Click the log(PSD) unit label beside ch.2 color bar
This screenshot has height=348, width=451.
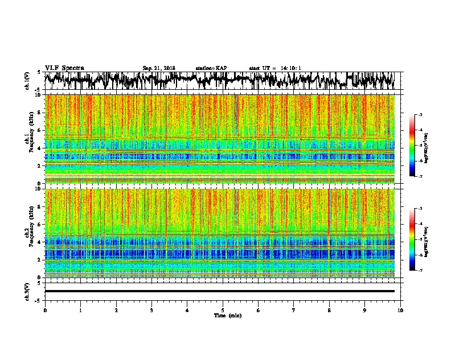pos(427,242)
